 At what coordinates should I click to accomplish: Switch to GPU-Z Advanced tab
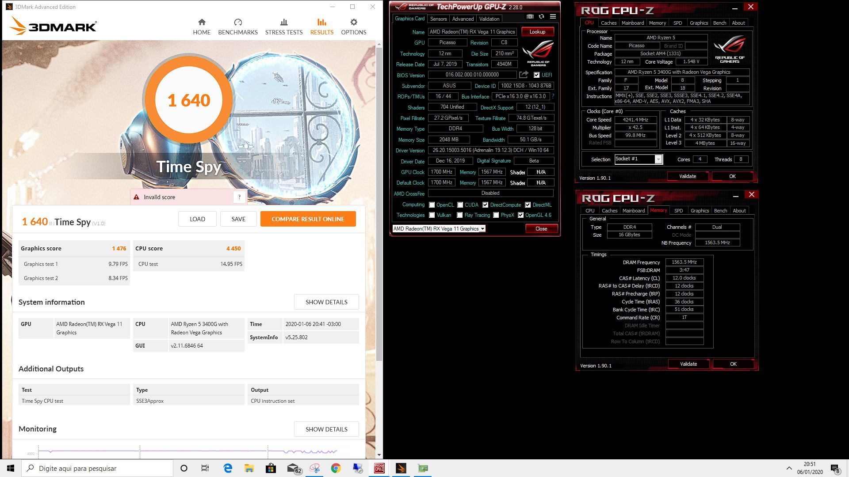click(x=463, y=19)
